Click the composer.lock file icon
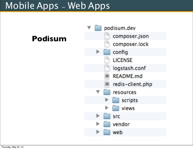Image resolution: width=193 pixels, height=149 pixels. (107, 44)
